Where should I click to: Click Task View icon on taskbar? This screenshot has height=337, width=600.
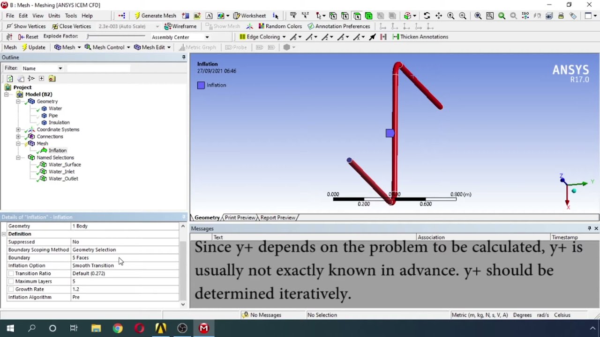74,328
